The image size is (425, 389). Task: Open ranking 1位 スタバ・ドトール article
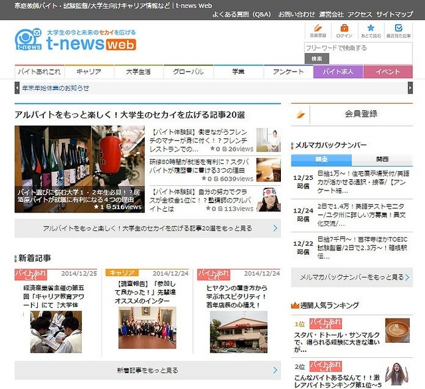click(x=337, y=343)
